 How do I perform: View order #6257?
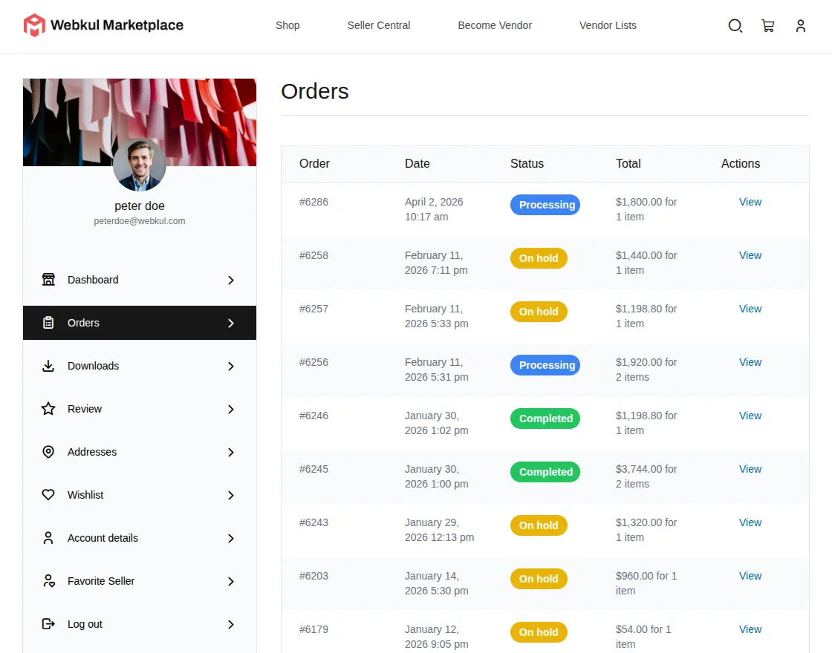tap(750, 309)
